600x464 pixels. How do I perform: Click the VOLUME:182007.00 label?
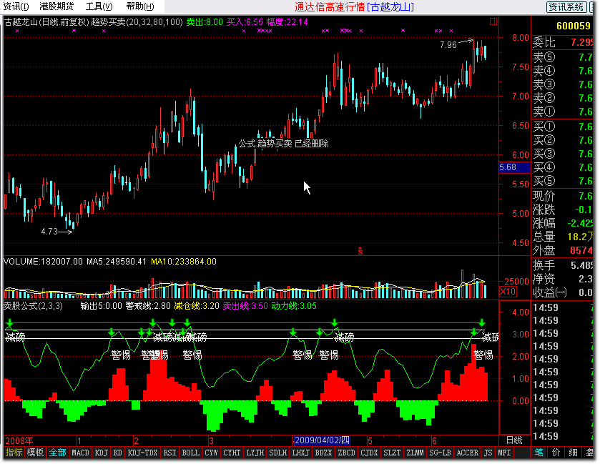coord(43,262)
